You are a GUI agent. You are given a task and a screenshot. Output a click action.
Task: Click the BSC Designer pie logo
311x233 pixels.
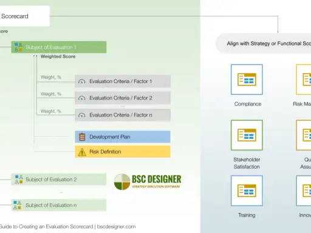click(x=122, y=181)
